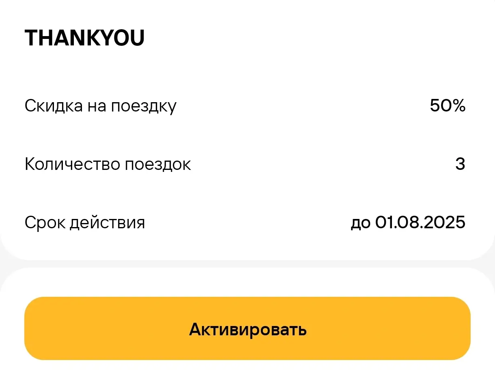Click the gray divider between the two white cards
This screenshot has height=371, width=495.
coord(247,264)
